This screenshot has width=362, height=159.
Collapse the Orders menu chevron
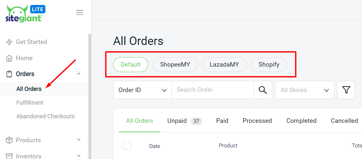[79, 74]
